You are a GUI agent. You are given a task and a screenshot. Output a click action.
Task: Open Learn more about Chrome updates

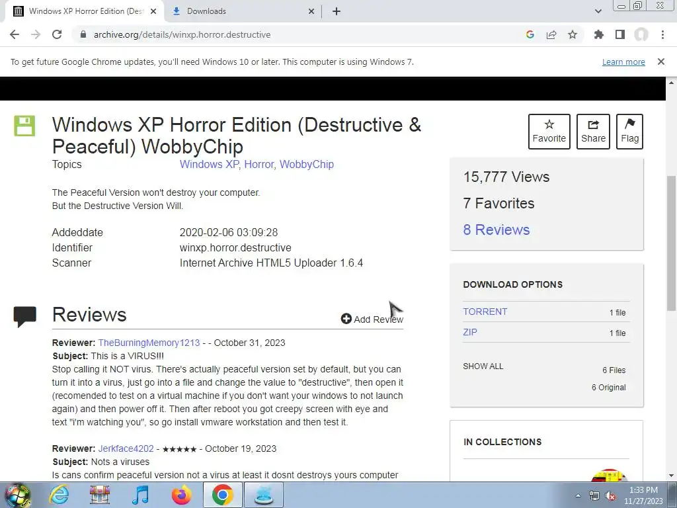(623, 62)
